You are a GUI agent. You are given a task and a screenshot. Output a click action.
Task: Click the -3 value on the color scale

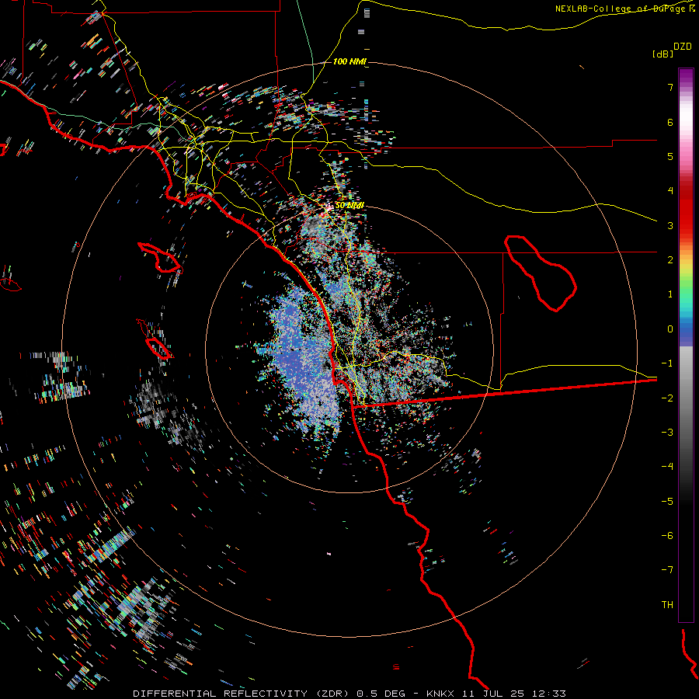point(667,433)
